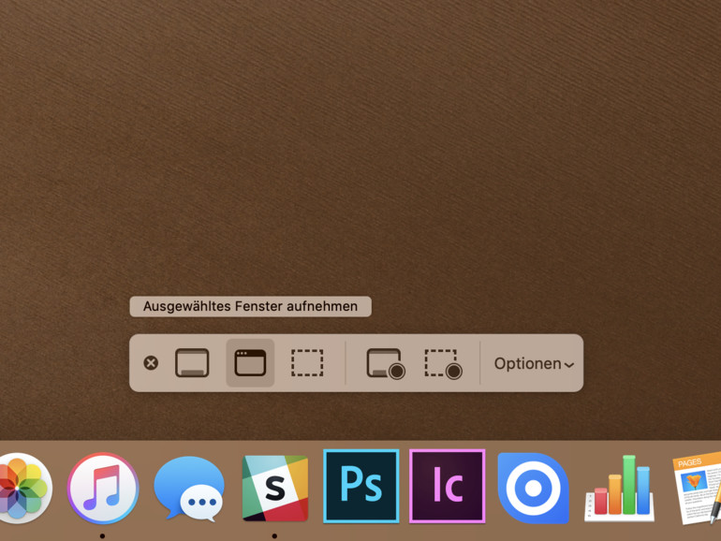Select Record Entire Screen icon
721x541 pixels.
(x=386, y=363)
